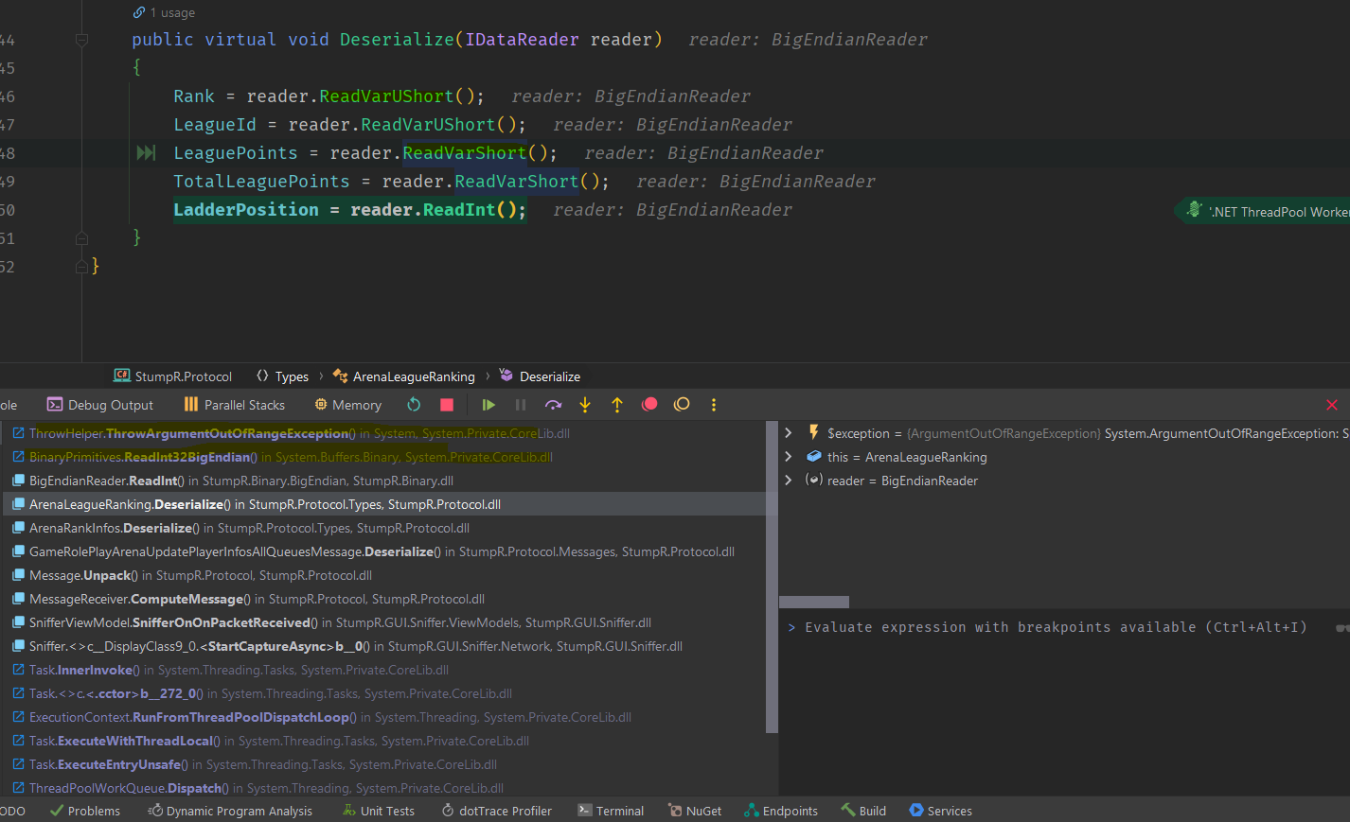Click method end fold marker at line 51
The image size is (1350, 822).
pyautogui.click(x=81, y=238)
